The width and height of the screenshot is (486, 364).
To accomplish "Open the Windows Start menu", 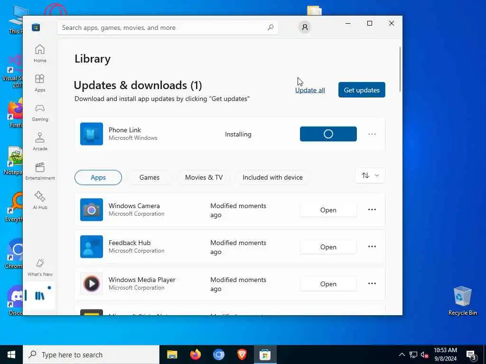I will pyautogui.click(x=11, y=355).
